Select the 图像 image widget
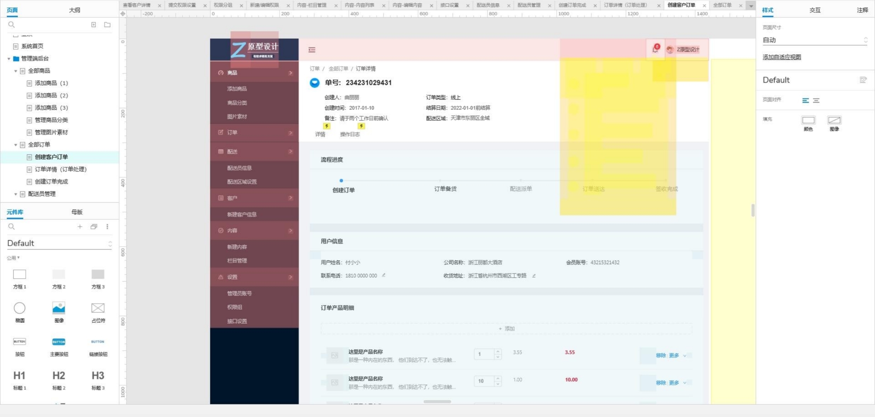 [59, 312]
